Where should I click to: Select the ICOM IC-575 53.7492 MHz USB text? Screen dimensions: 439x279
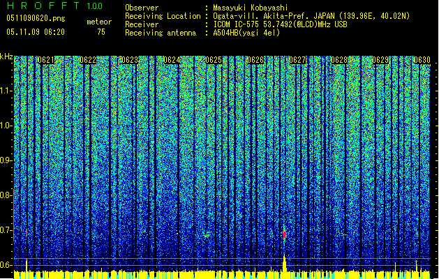tap(280, 24)
